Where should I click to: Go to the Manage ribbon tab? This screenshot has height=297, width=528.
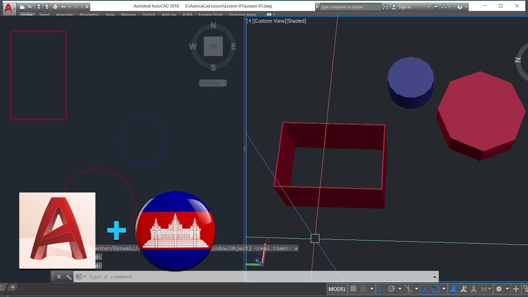pos(128,15)
